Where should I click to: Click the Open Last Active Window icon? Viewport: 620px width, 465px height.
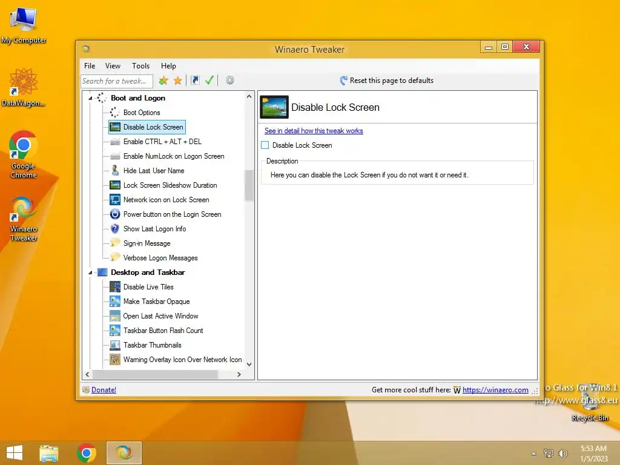click(x=115, y=316)
